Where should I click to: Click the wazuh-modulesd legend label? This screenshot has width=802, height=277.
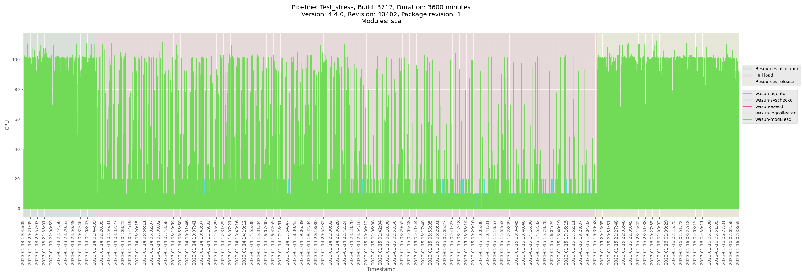click(773, 119)
